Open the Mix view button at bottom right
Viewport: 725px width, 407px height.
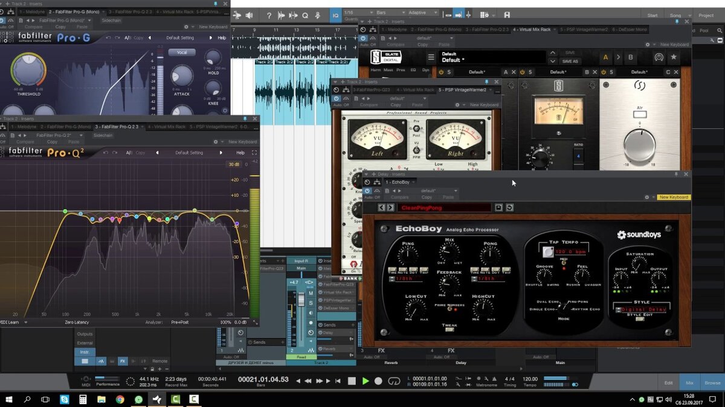coord(689,382)
